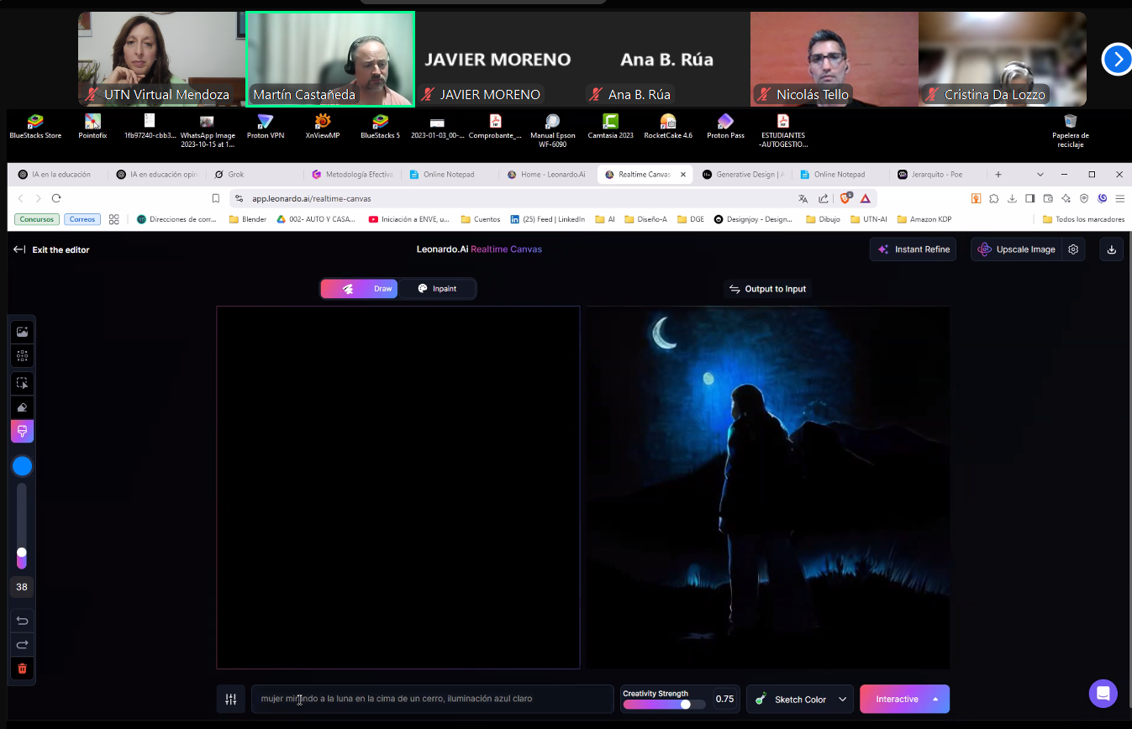1132x729 pixels.
Task: Download the generated image
Action: (x=1111, y=249)
